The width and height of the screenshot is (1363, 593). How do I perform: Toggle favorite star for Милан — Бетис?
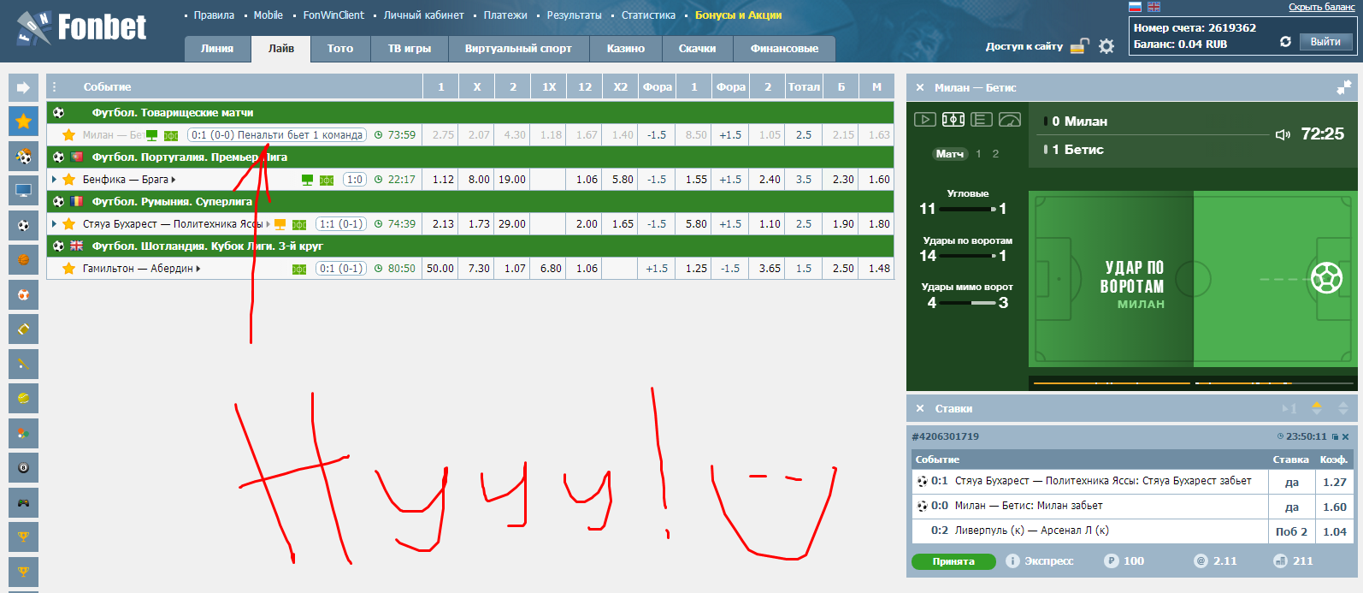pos(69,135)
